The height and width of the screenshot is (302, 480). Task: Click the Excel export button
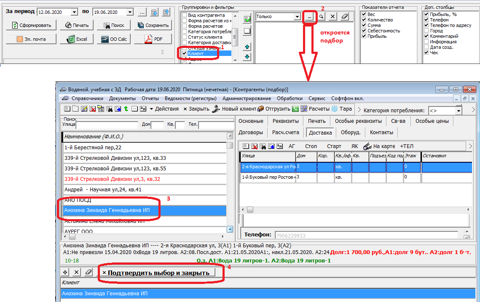coord(77,39)
